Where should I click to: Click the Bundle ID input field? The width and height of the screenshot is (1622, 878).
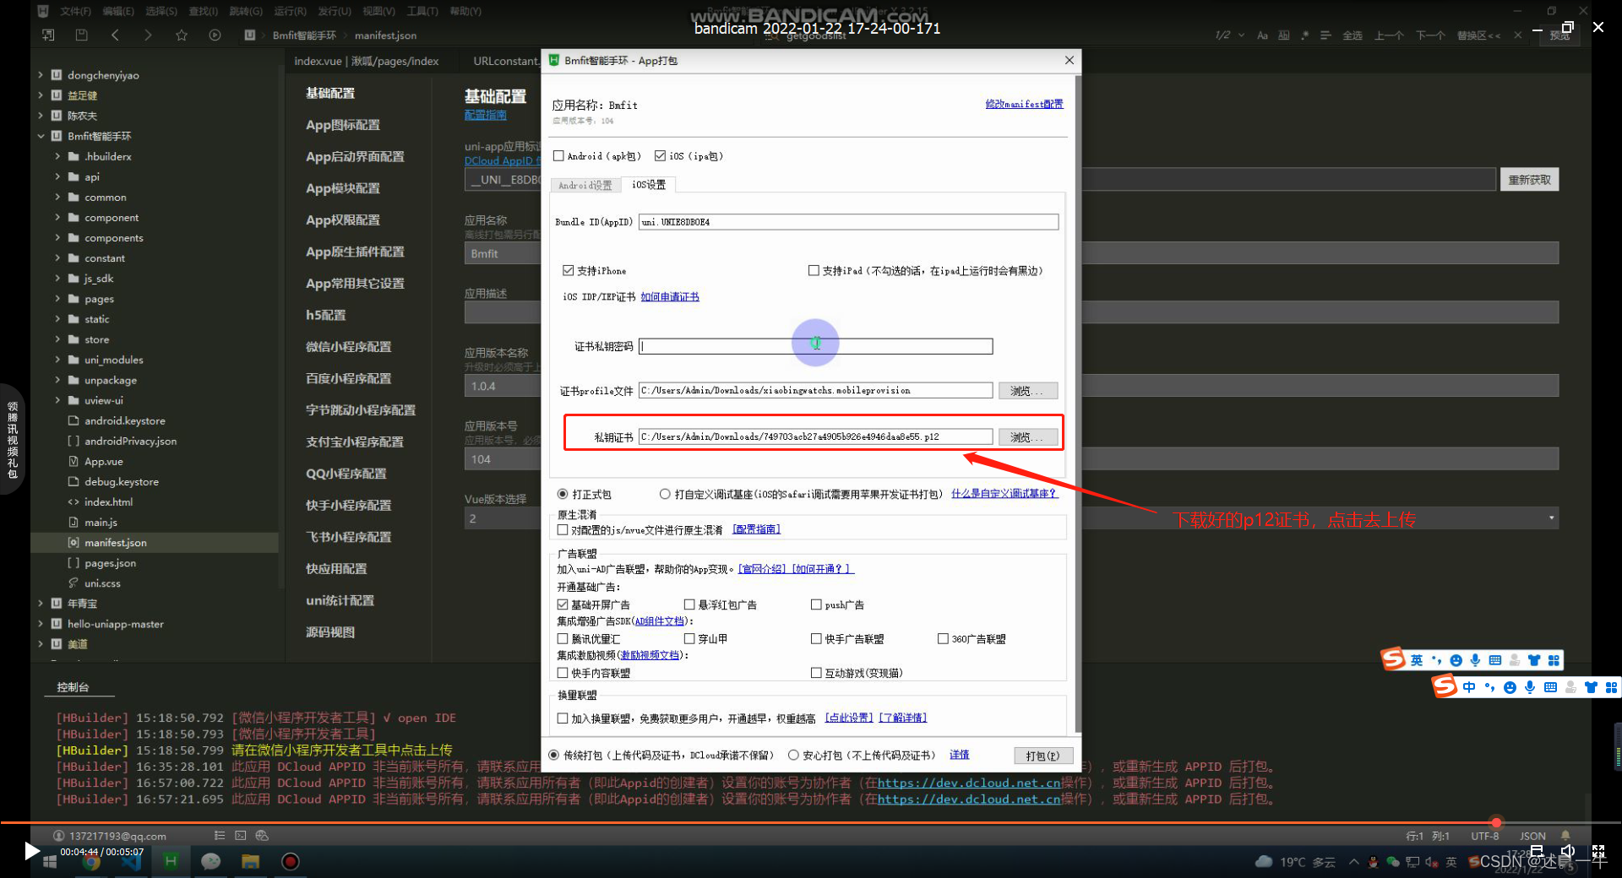pyautogui.click(x=849, y=222)
